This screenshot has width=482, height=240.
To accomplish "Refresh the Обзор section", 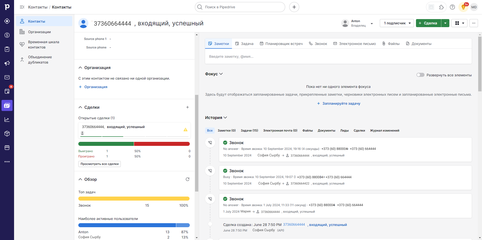I will pos(187,179).
